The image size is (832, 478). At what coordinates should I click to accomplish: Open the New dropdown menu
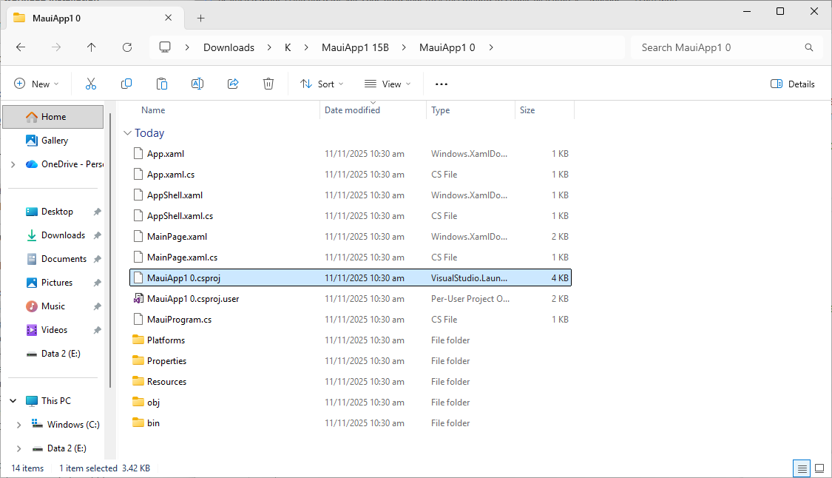[36, 84]
